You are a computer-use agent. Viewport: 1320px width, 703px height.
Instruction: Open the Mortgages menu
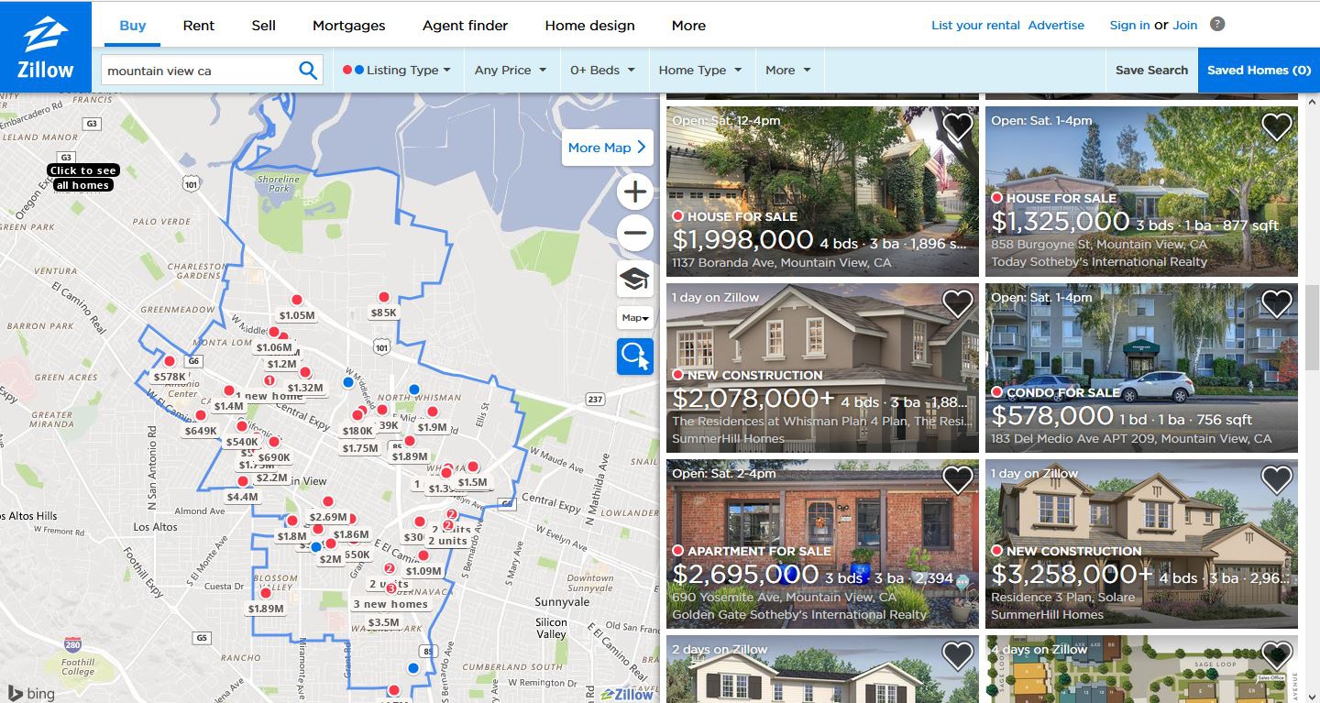coord(348,26)
